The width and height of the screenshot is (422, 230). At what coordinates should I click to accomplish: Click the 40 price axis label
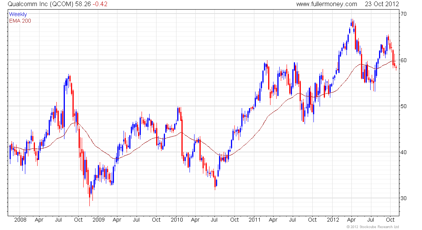coord(404,152)
